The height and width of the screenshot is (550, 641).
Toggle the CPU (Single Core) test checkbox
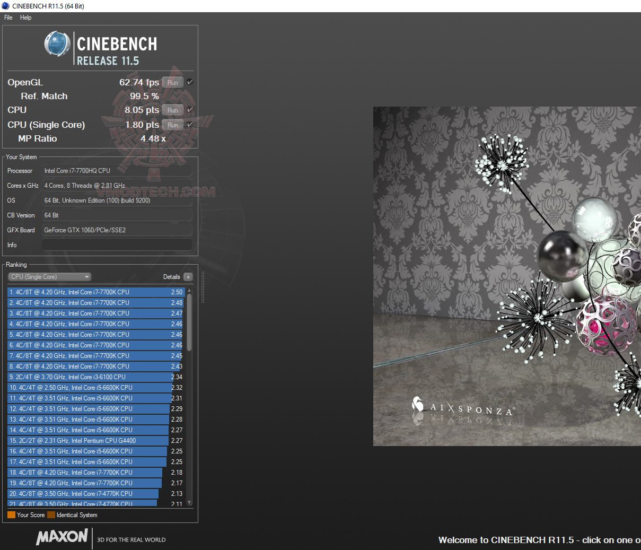point(190,125)
